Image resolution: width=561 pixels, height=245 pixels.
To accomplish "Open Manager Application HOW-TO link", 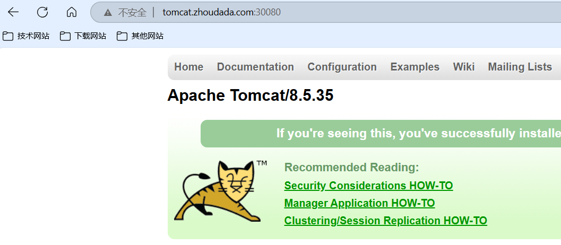I will click(x=359, y=203).
